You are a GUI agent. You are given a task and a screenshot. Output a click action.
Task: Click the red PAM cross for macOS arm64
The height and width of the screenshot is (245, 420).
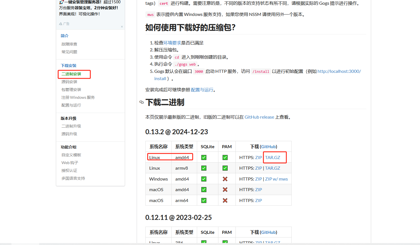point(225,200)
